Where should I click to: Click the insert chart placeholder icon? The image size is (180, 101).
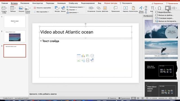83,56
